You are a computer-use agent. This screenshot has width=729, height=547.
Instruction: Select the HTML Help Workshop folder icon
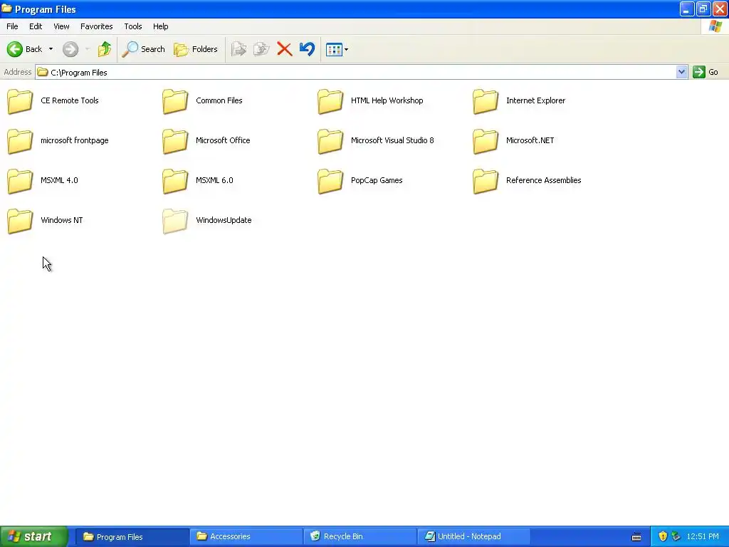[330, 101]
